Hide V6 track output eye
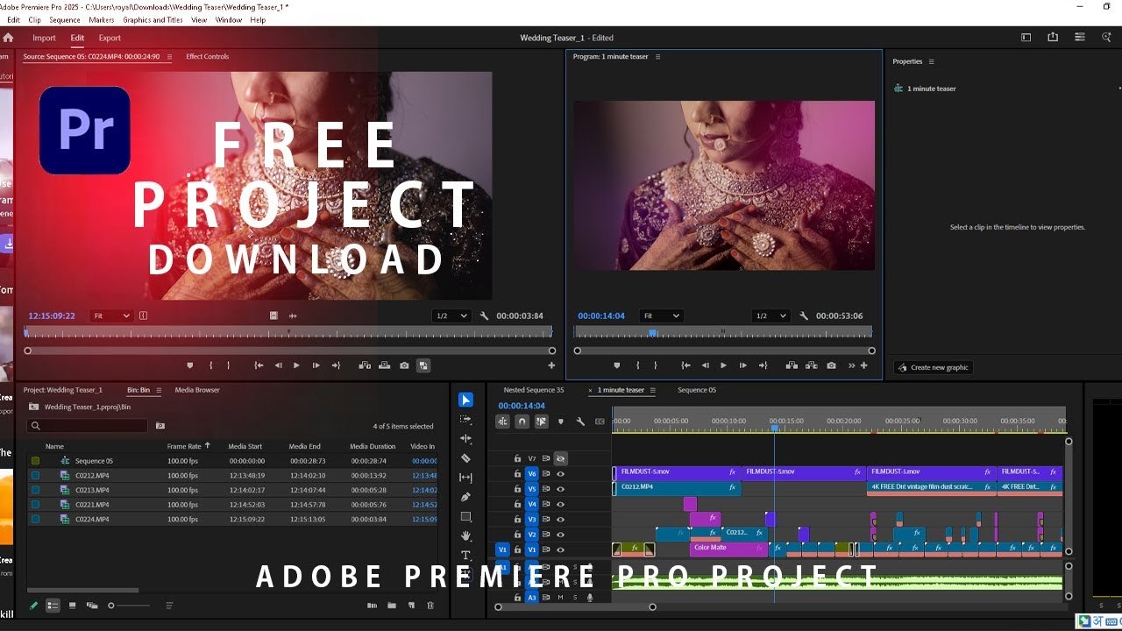This screenshot has height=631, width=1122. pos(560,474)
